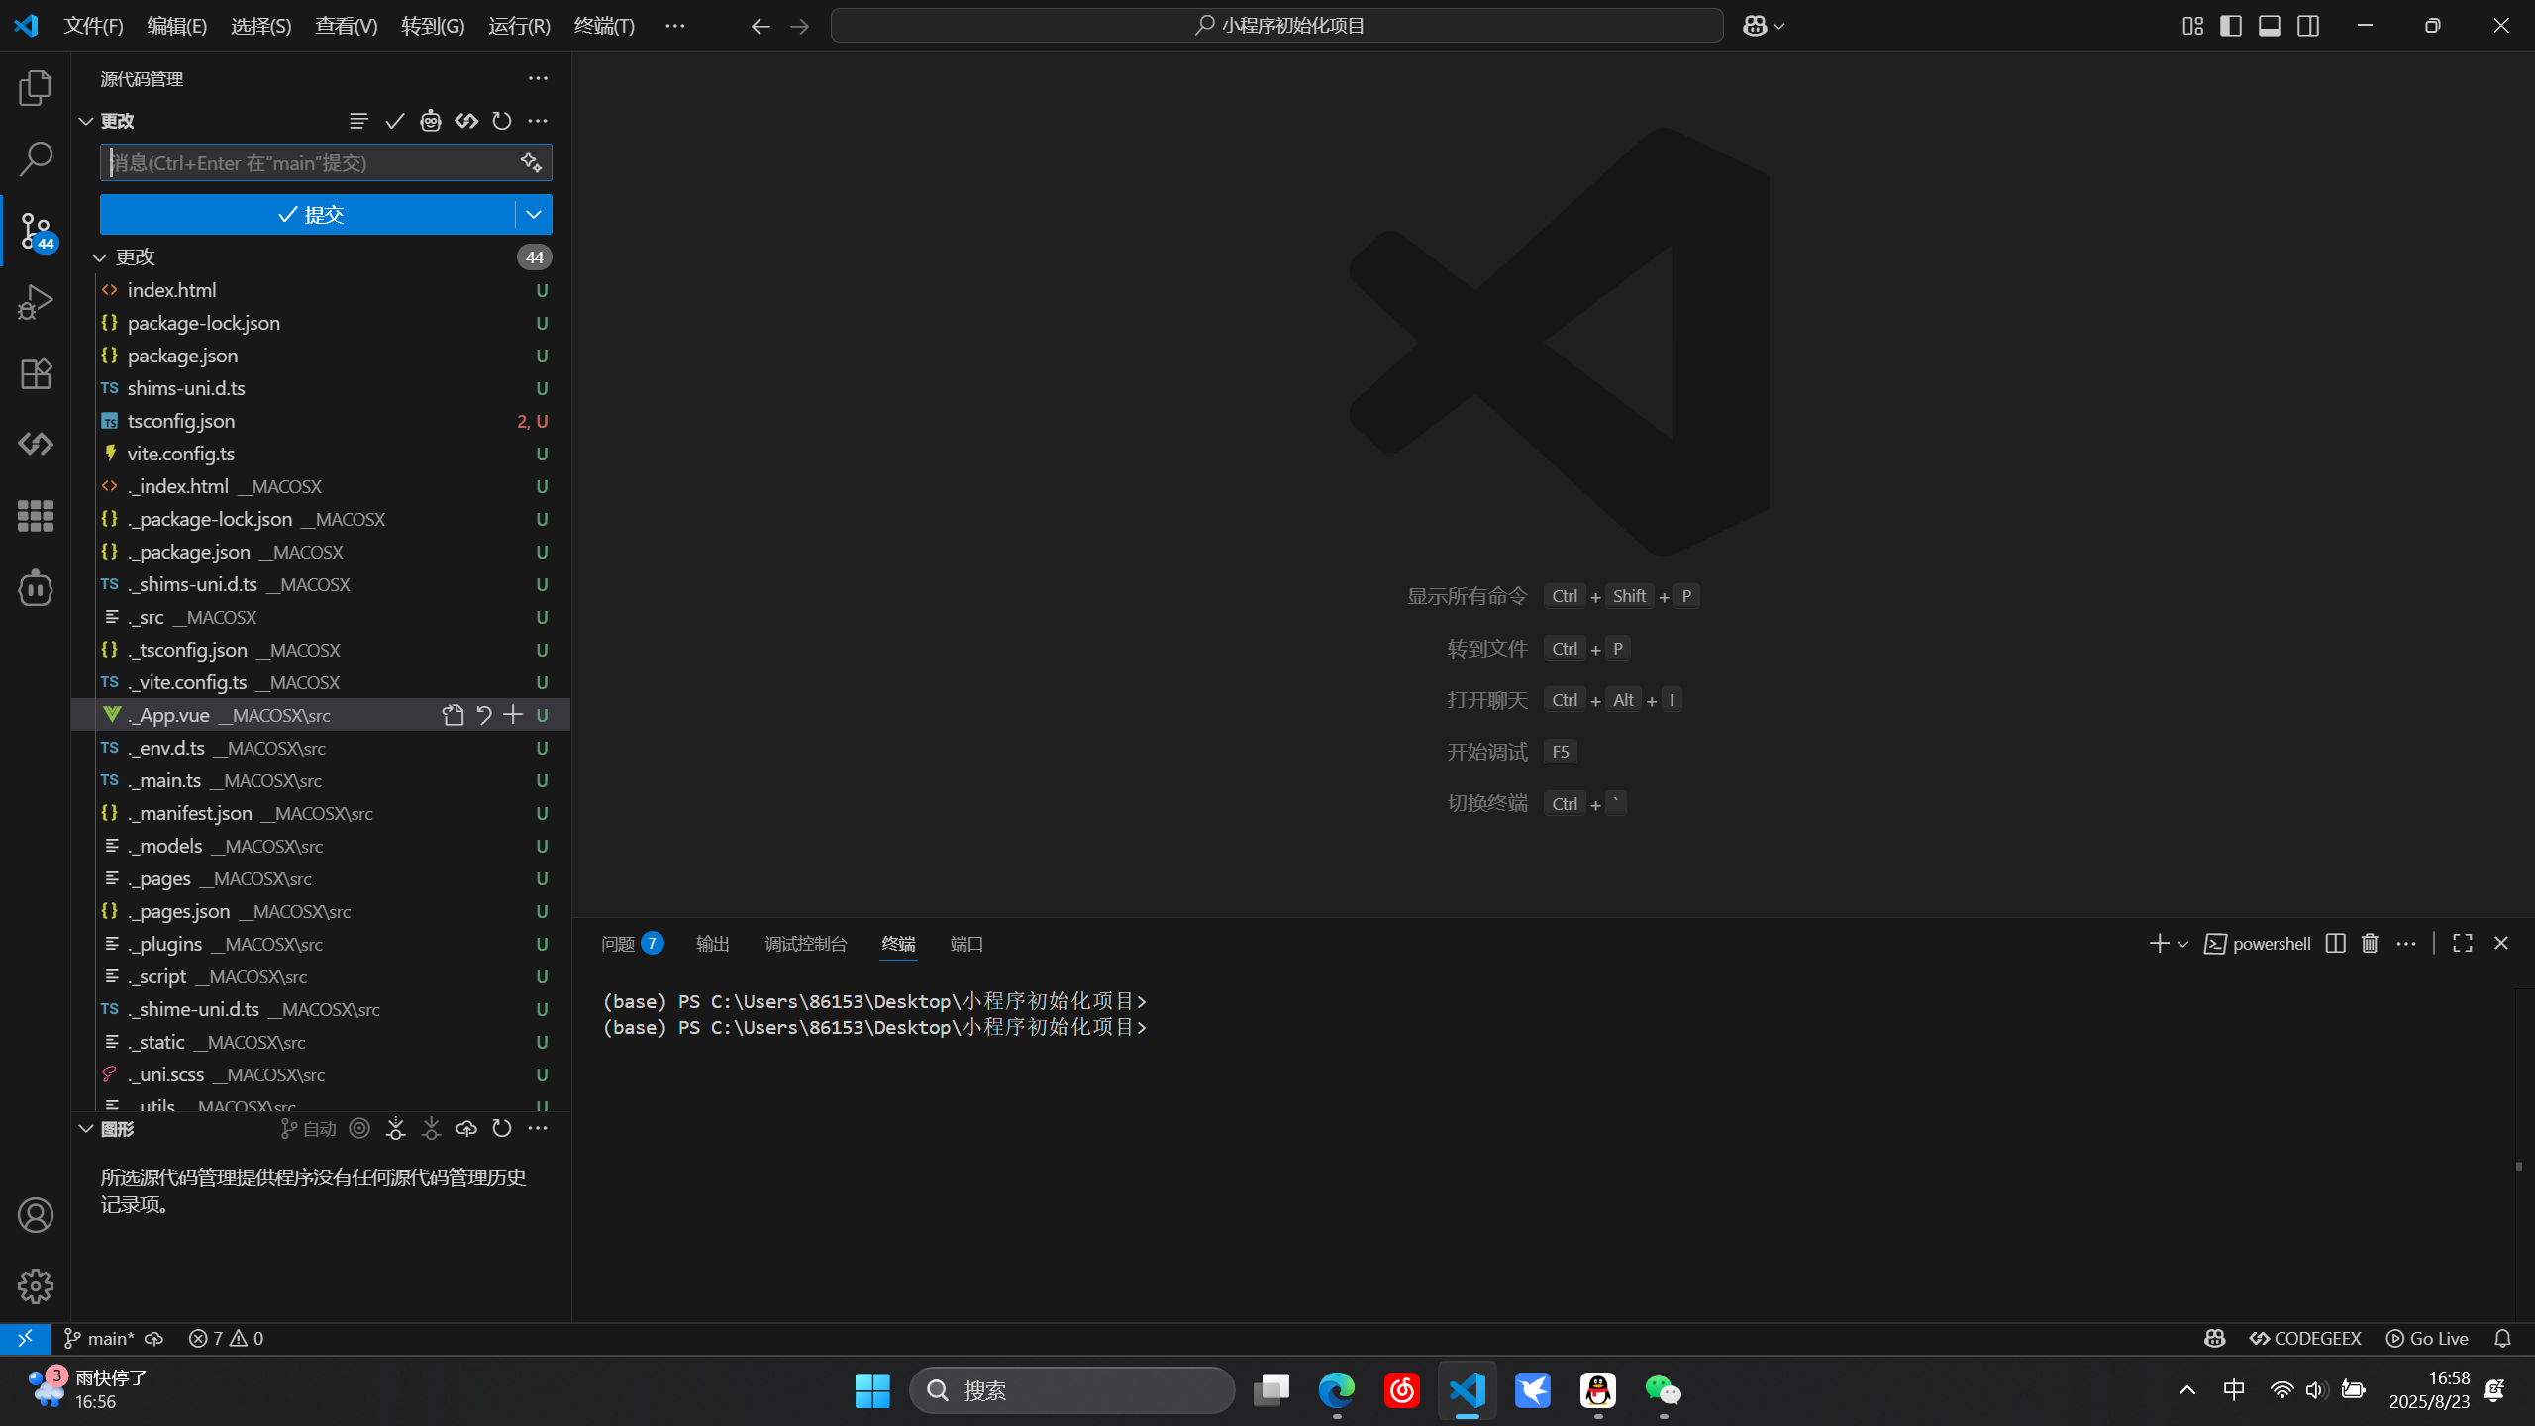Viewport: 2535px width, 1426px height.
Task: Open Run and Debug view
Action: [x=36, y=302]
